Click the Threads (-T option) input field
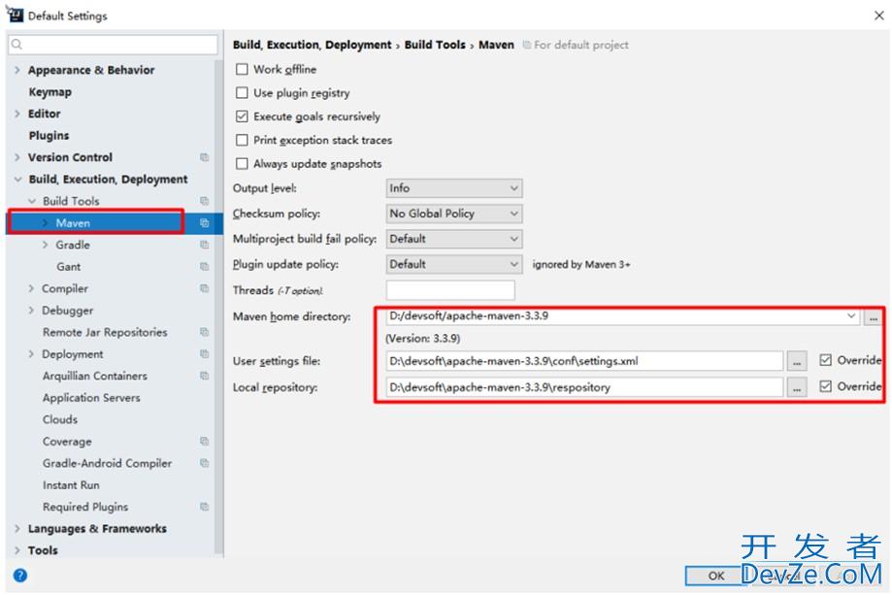The height and width of the screenshot is (595, 892). [450, 290]
